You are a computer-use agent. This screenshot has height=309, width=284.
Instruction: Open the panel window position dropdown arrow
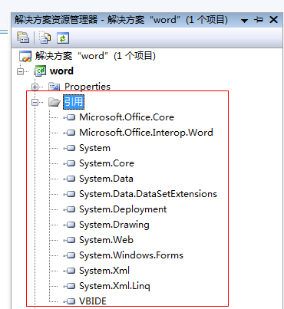(x=244, y=21)
